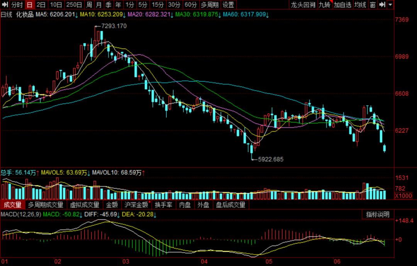Image resolution: width=417 pixels, height=266 pixels.
Task: Switch chart to 10日 period
Action: 56,5
